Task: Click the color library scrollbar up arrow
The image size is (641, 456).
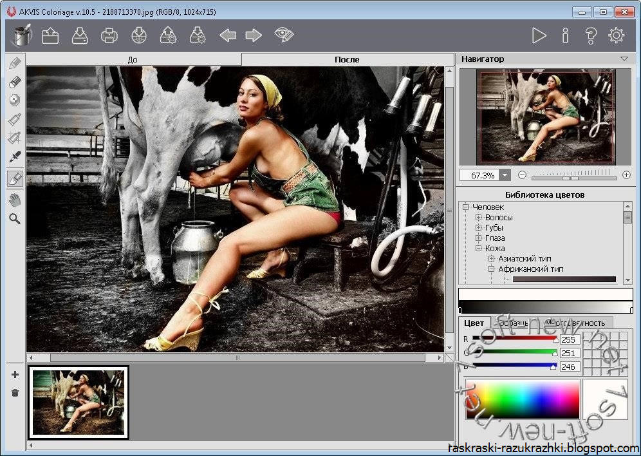Action: click(628, 205)
